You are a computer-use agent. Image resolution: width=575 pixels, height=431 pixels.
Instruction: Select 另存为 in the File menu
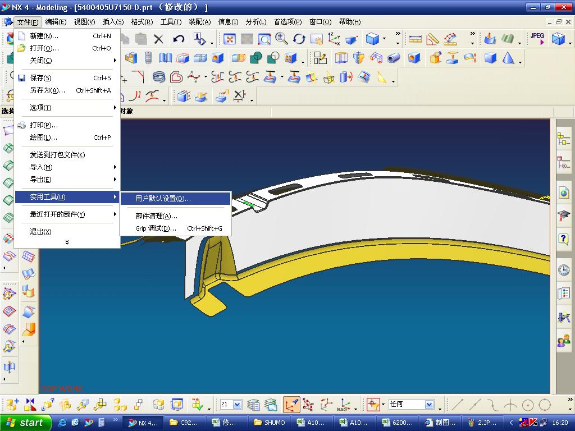[47, 90]
